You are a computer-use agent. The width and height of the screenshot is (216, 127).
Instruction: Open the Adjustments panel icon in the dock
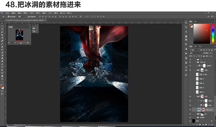(x=186, y=49)
